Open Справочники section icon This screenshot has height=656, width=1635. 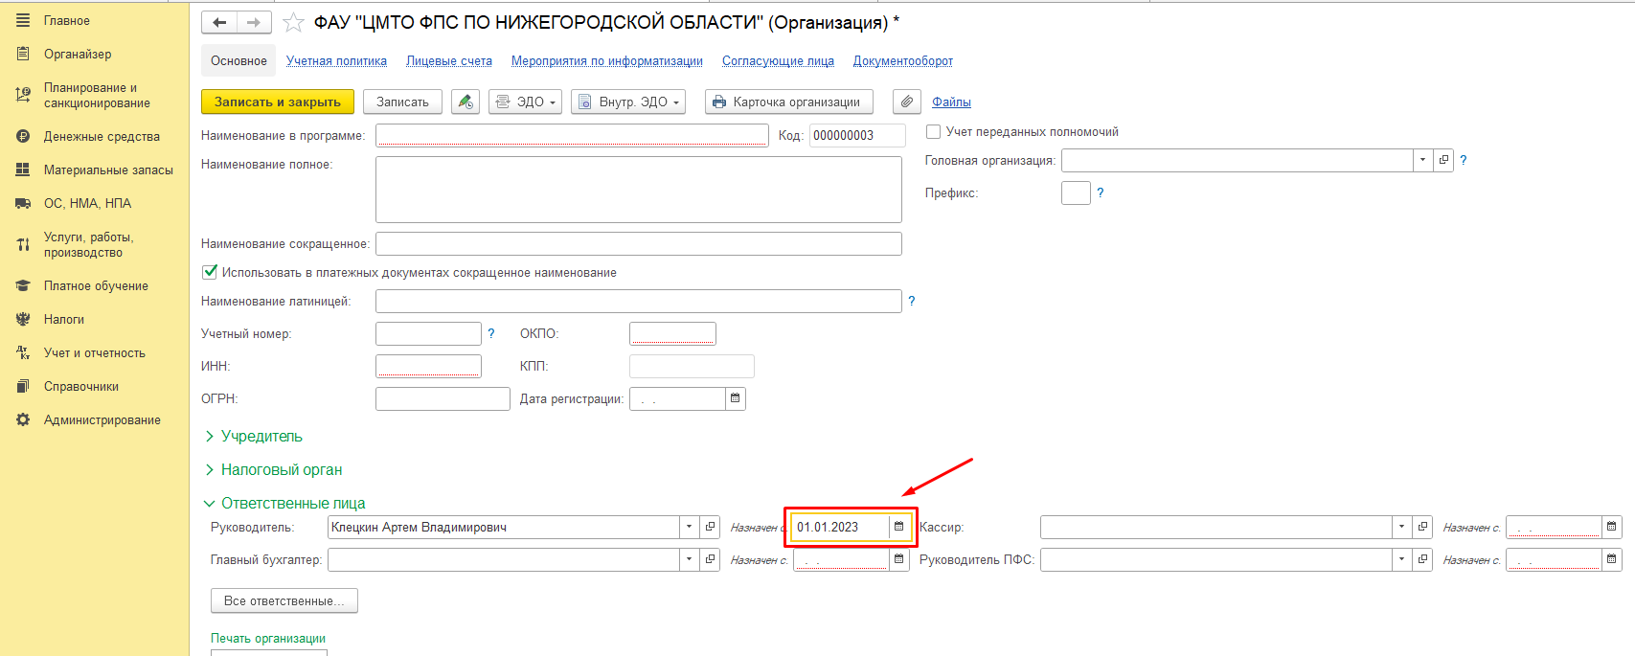coord(23,386)
